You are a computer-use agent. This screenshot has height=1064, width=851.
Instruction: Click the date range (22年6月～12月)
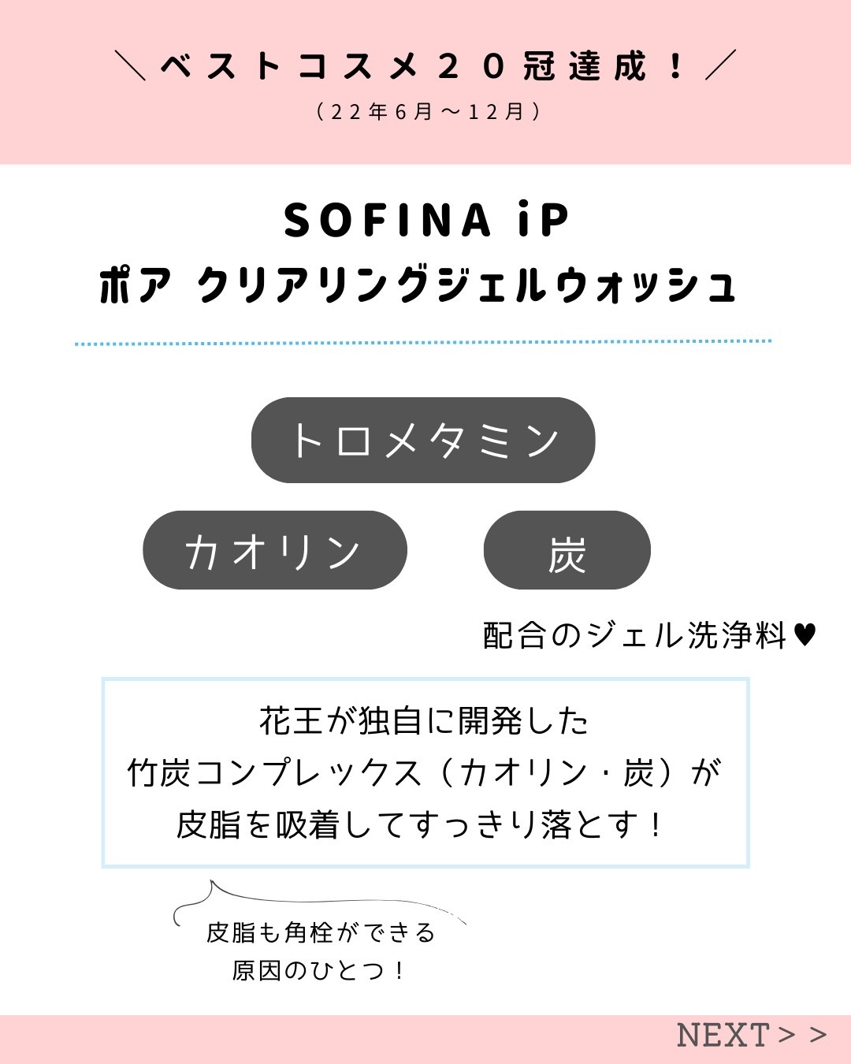[427, 112]
